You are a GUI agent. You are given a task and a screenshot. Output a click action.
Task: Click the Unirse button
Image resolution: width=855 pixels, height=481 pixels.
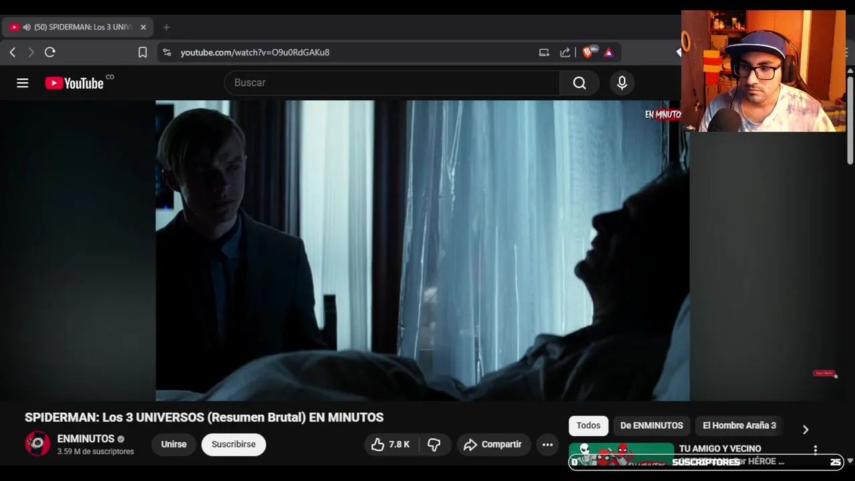tap(174, 444)
